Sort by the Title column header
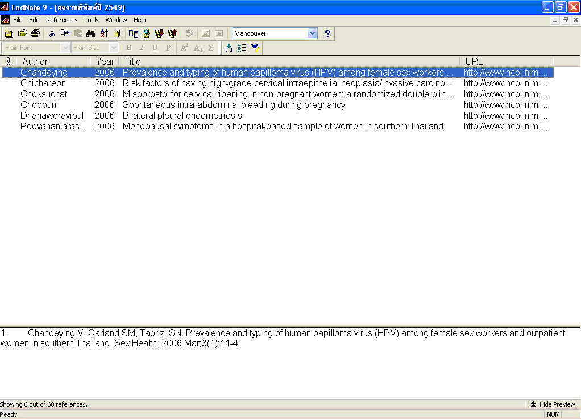 pyautogui.click(x=289, y=61)
